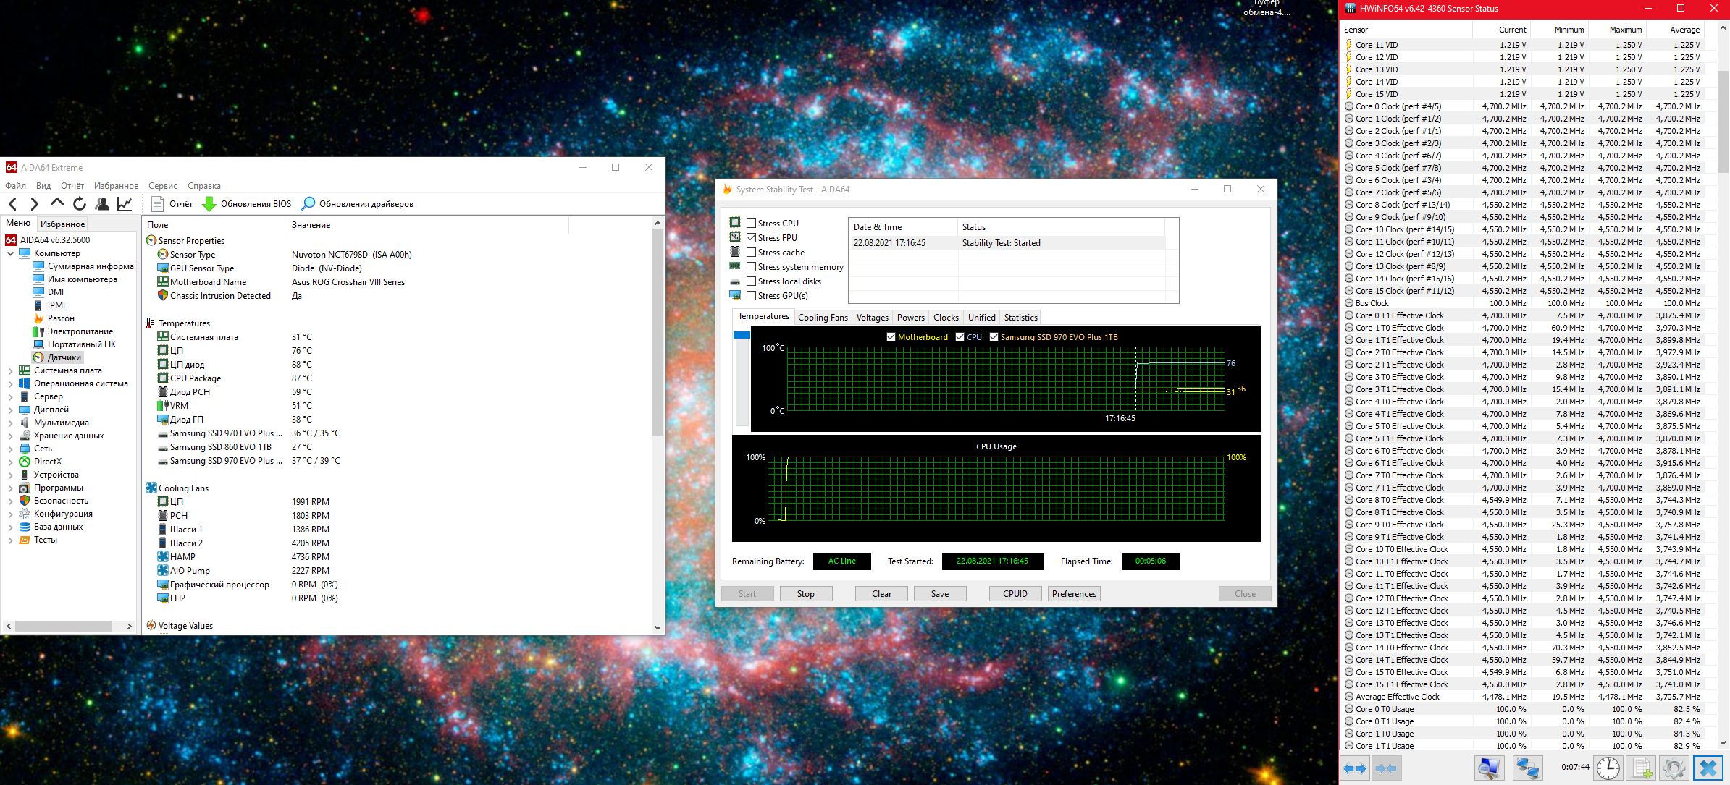
Task: Expand the Системная плата tree node
Action: click(10, 370)
